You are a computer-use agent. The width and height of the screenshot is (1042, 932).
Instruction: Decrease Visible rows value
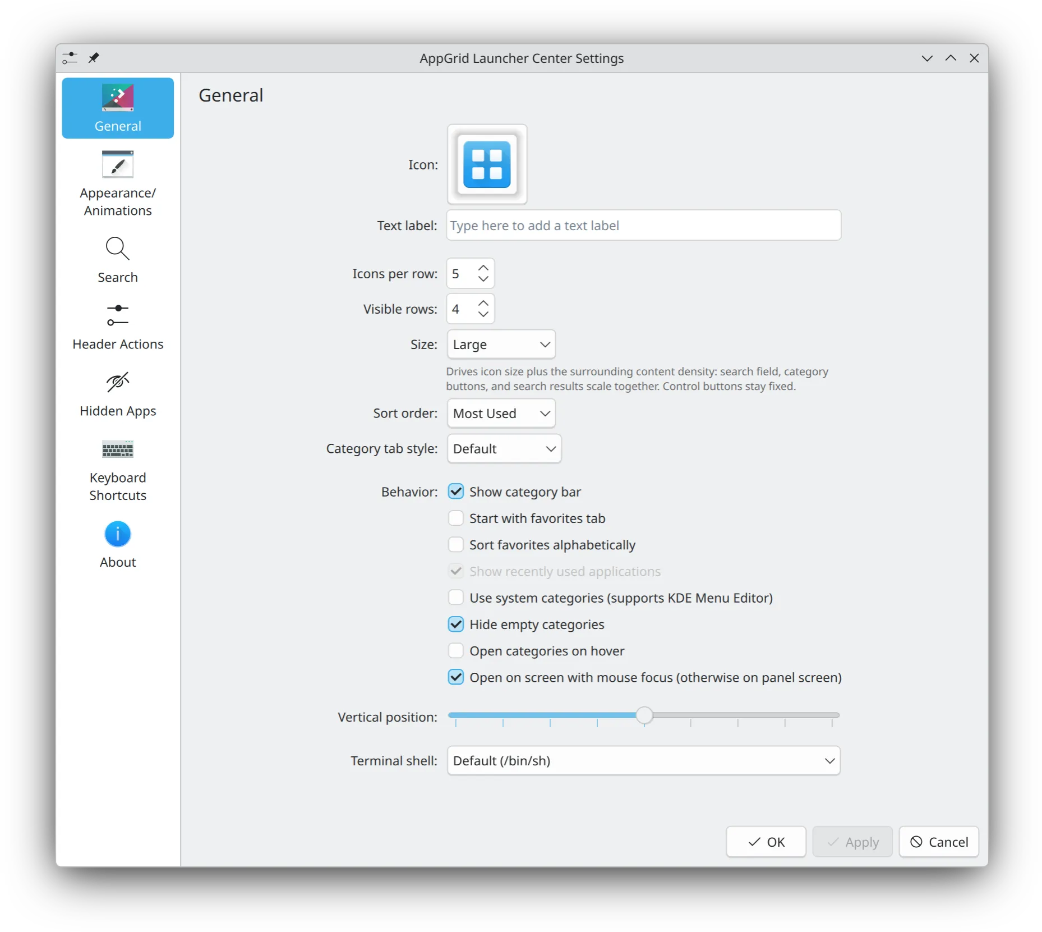click(x=483, y=314)
